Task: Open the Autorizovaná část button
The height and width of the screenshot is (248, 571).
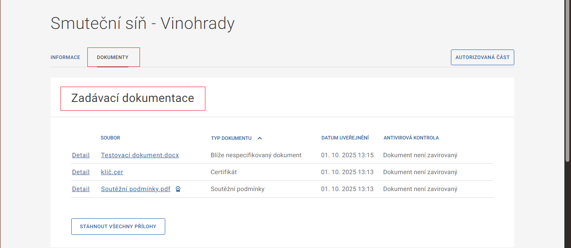Action: (482, 57)
